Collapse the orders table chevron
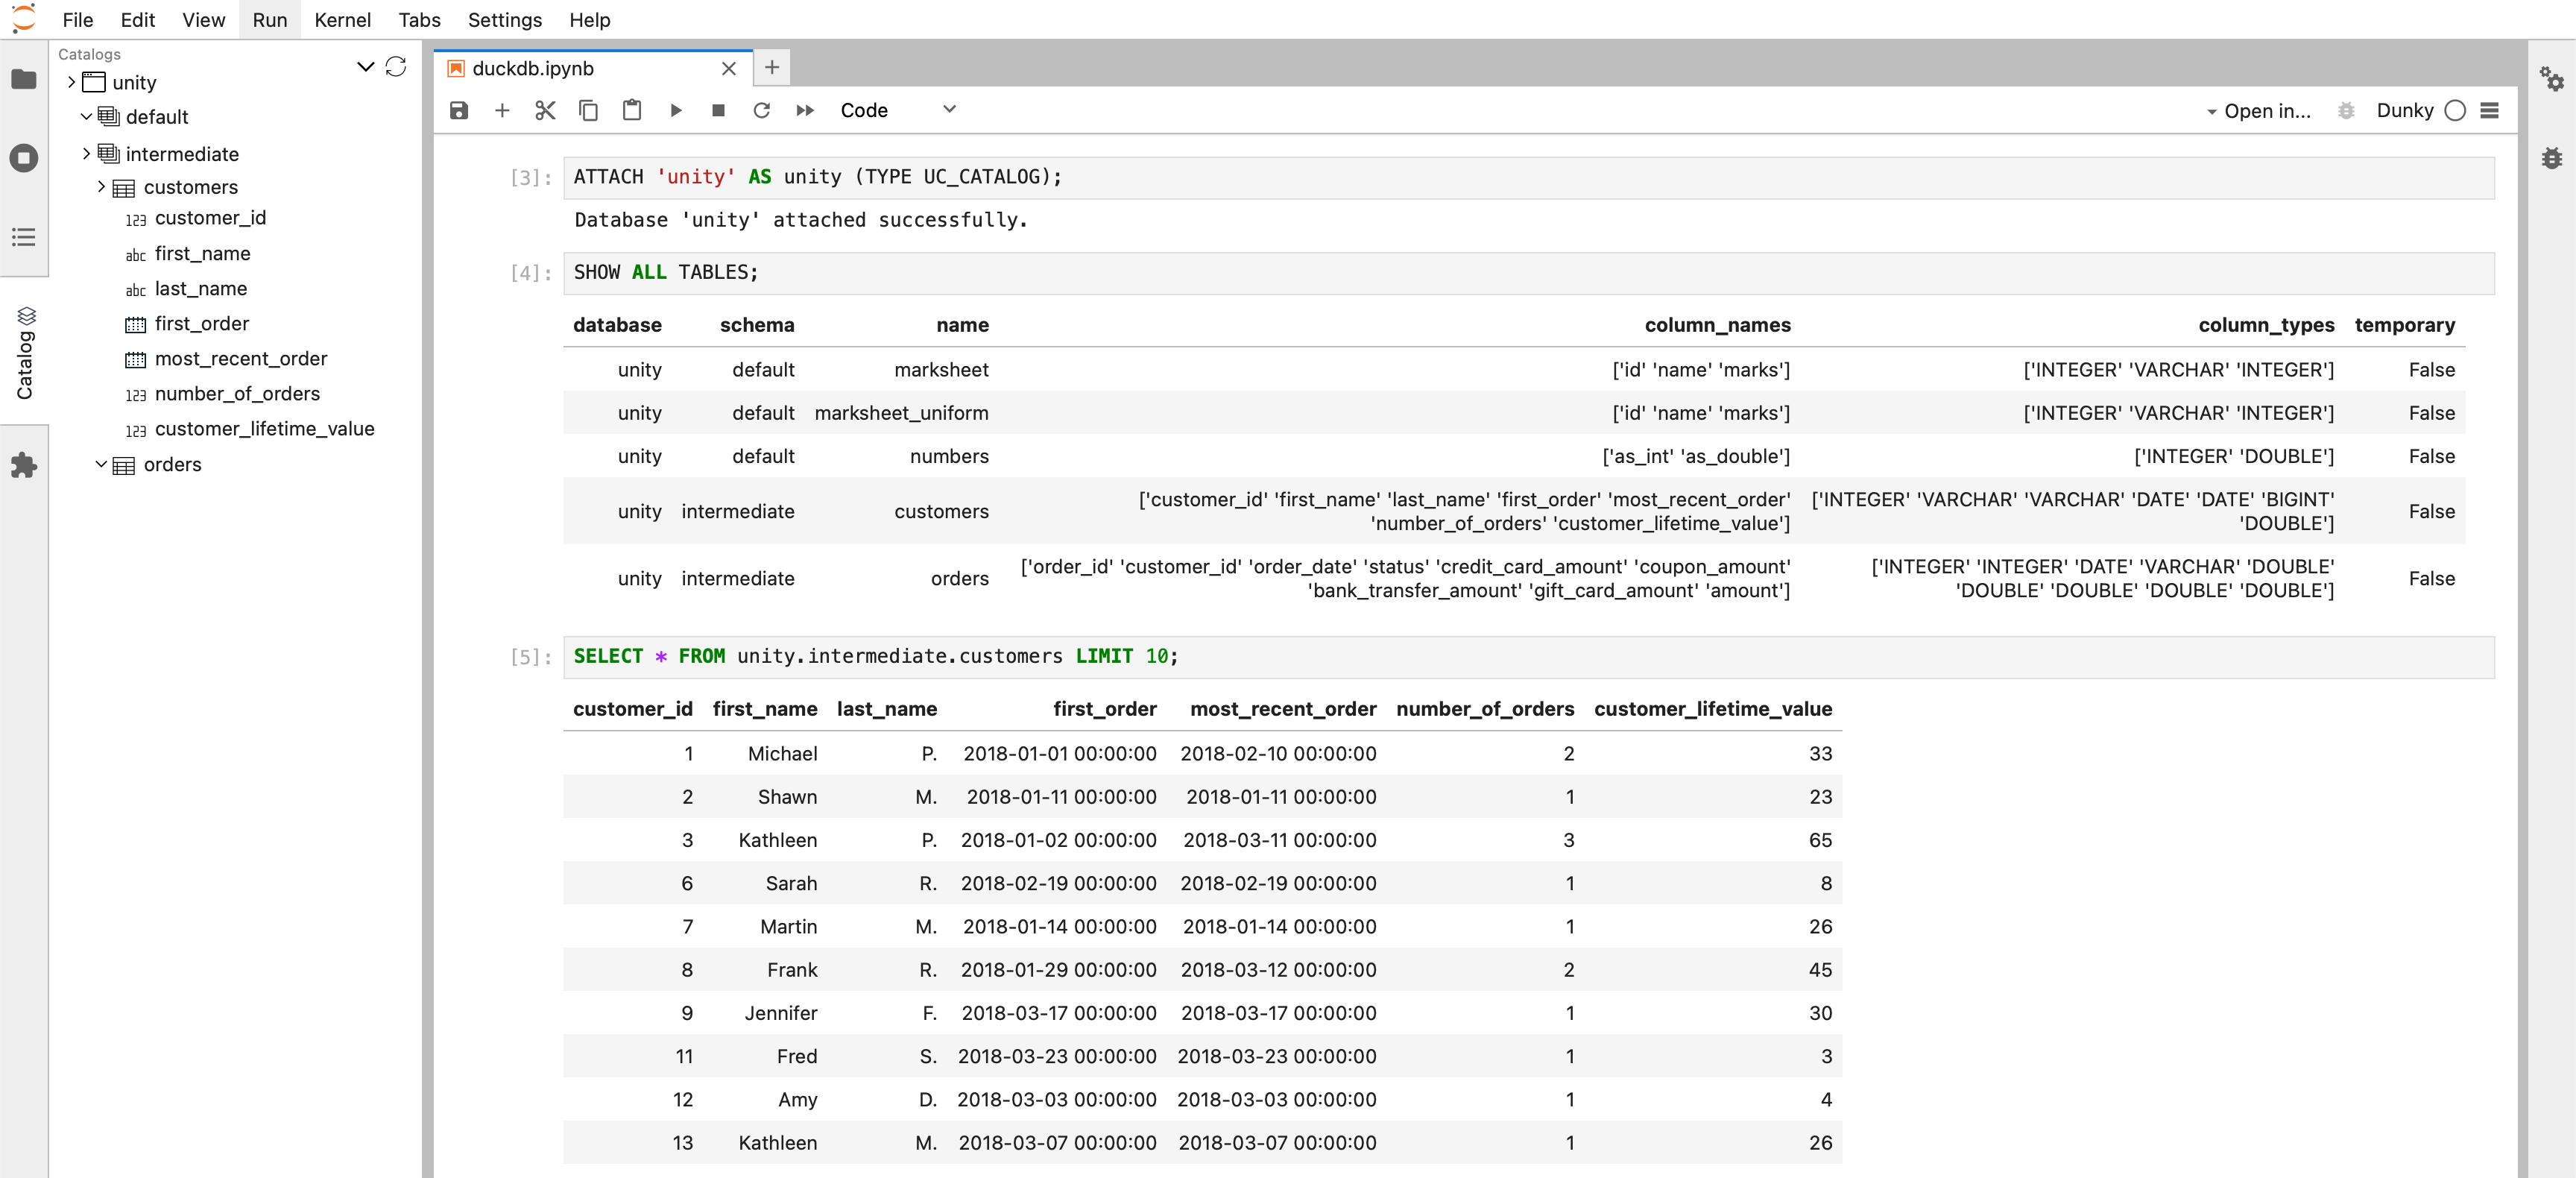Viewport: 2576px width, 1178px height. click(x=101, y=464)
